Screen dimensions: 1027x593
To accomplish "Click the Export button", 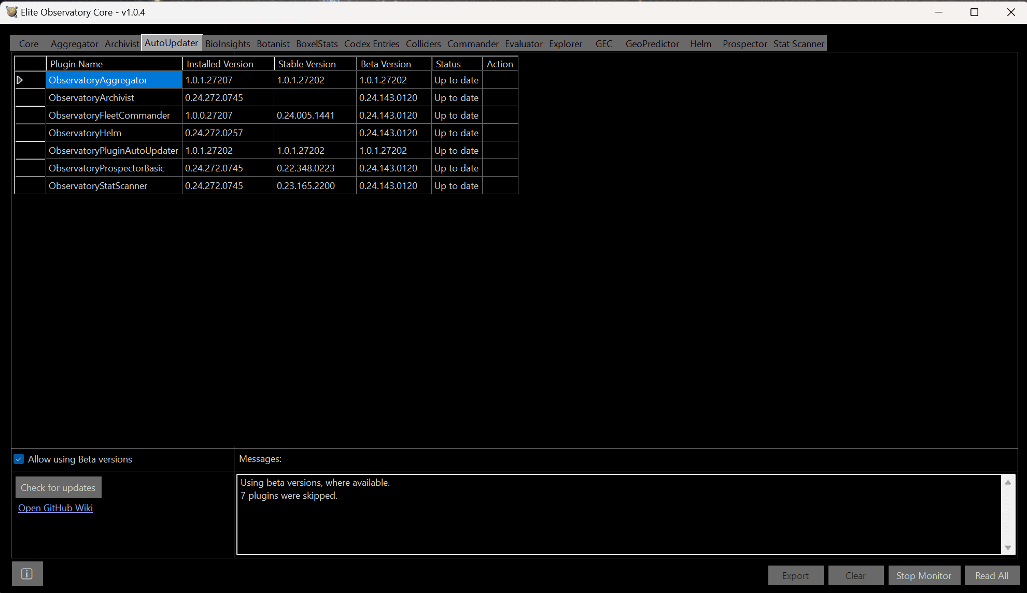I will pos(795,576).
